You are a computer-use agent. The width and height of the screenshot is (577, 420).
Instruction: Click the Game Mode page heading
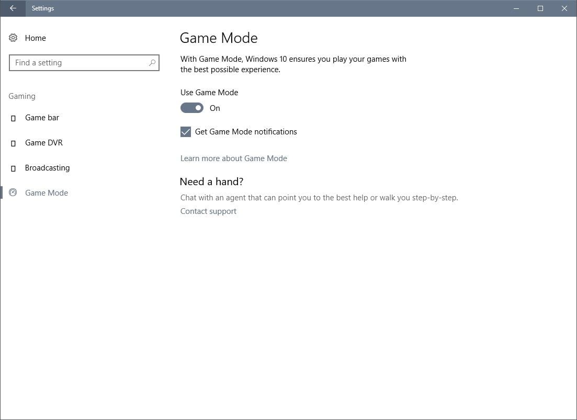pyautogui.click(x=219, y=38)
